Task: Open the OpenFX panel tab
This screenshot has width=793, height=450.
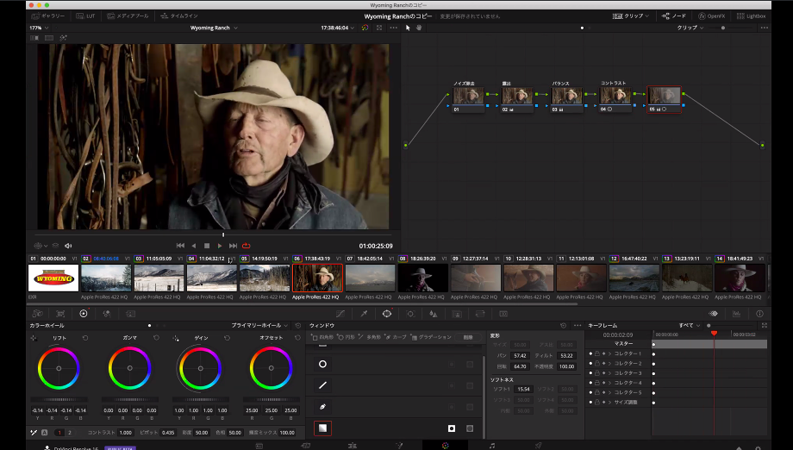Action: coord(712,16)
